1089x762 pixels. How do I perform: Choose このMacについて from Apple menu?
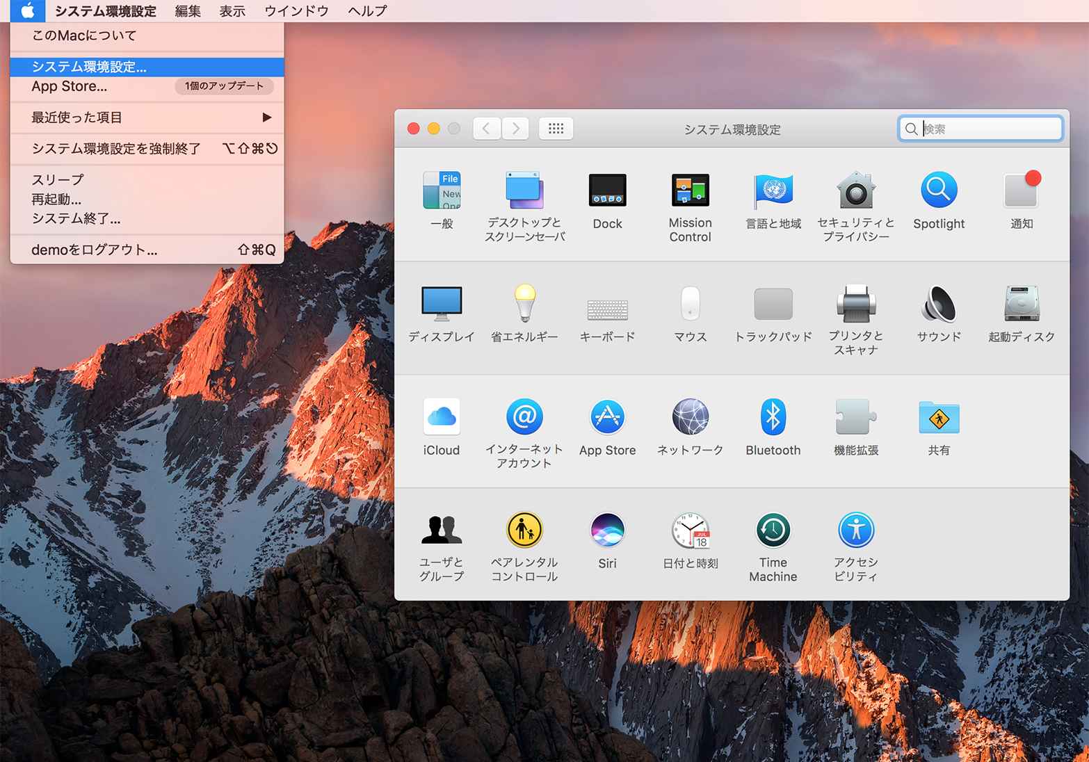(x=147, y=35)
